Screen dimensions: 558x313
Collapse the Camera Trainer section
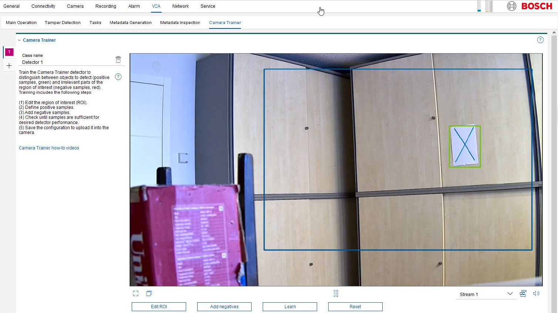pyautogui.click(x=19, y=40)
